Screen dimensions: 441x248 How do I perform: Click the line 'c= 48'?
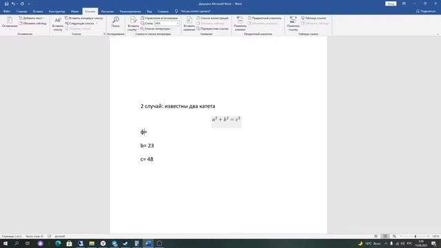(147, 159)
